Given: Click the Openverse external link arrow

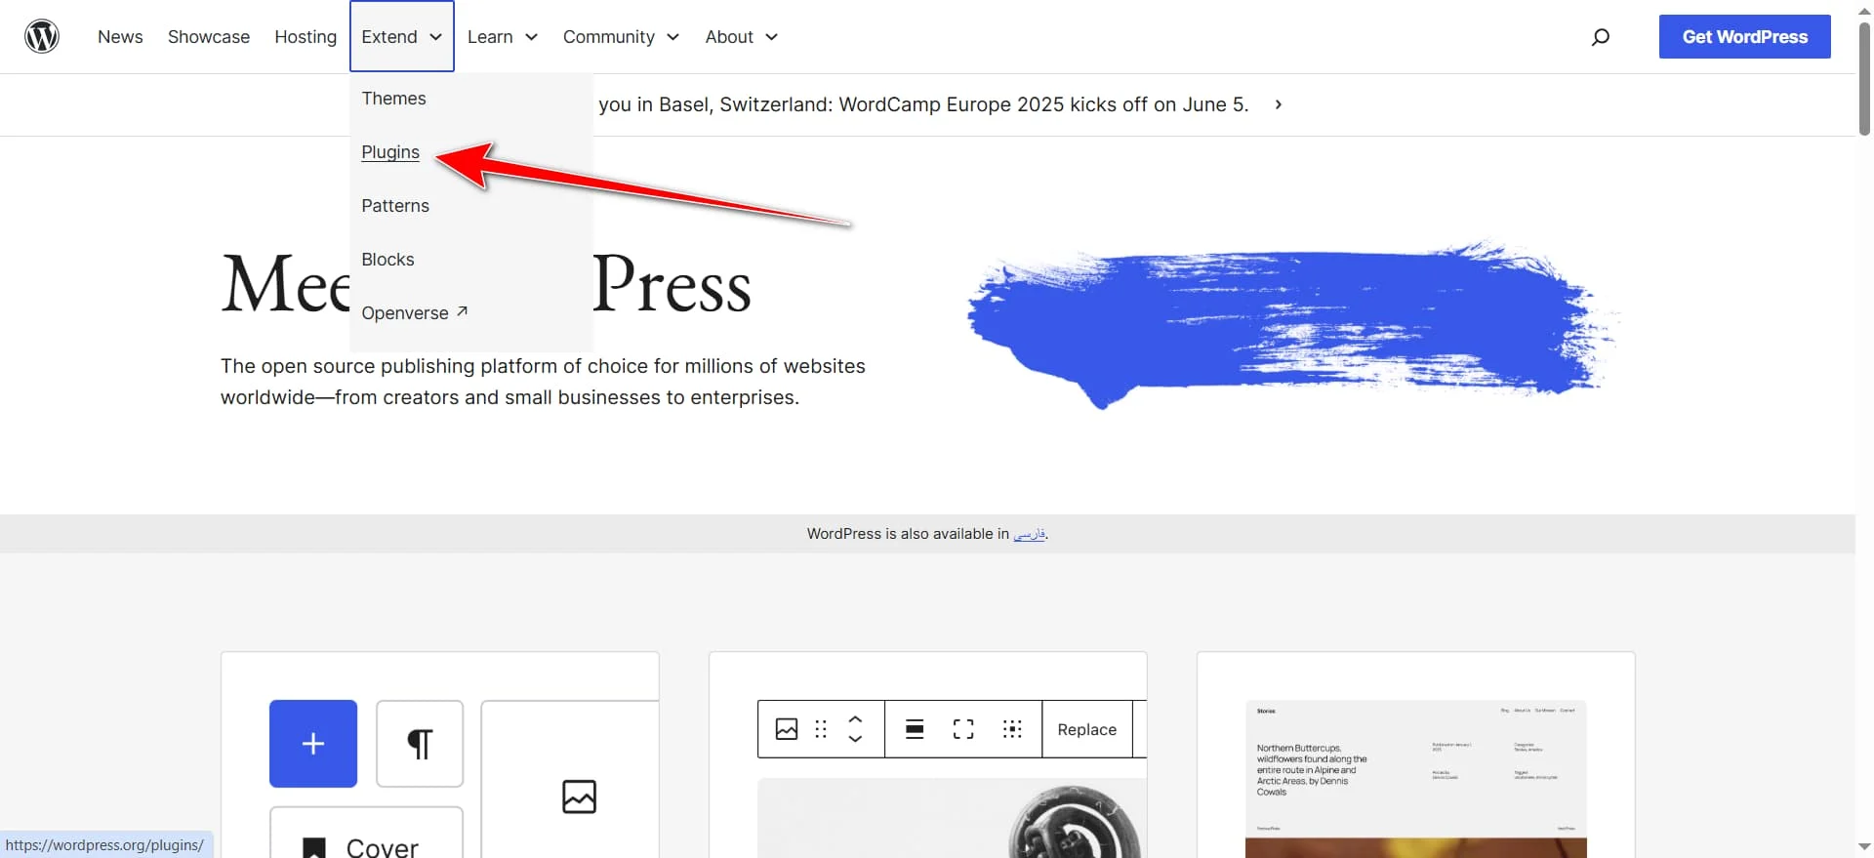Looking at the screenshot, I should pos(463,311).
